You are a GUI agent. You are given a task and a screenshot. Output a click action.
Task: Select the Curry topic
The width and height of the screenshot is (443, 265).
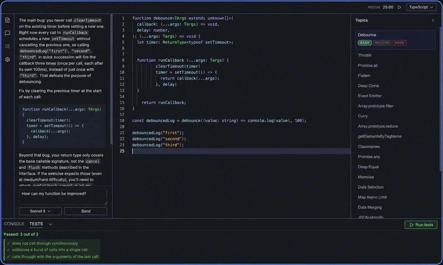[363, 116]
